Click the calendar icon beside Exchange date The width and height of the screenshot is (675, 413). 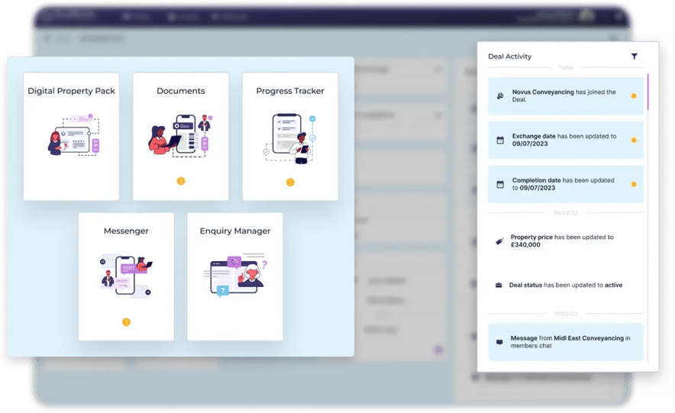500,140
